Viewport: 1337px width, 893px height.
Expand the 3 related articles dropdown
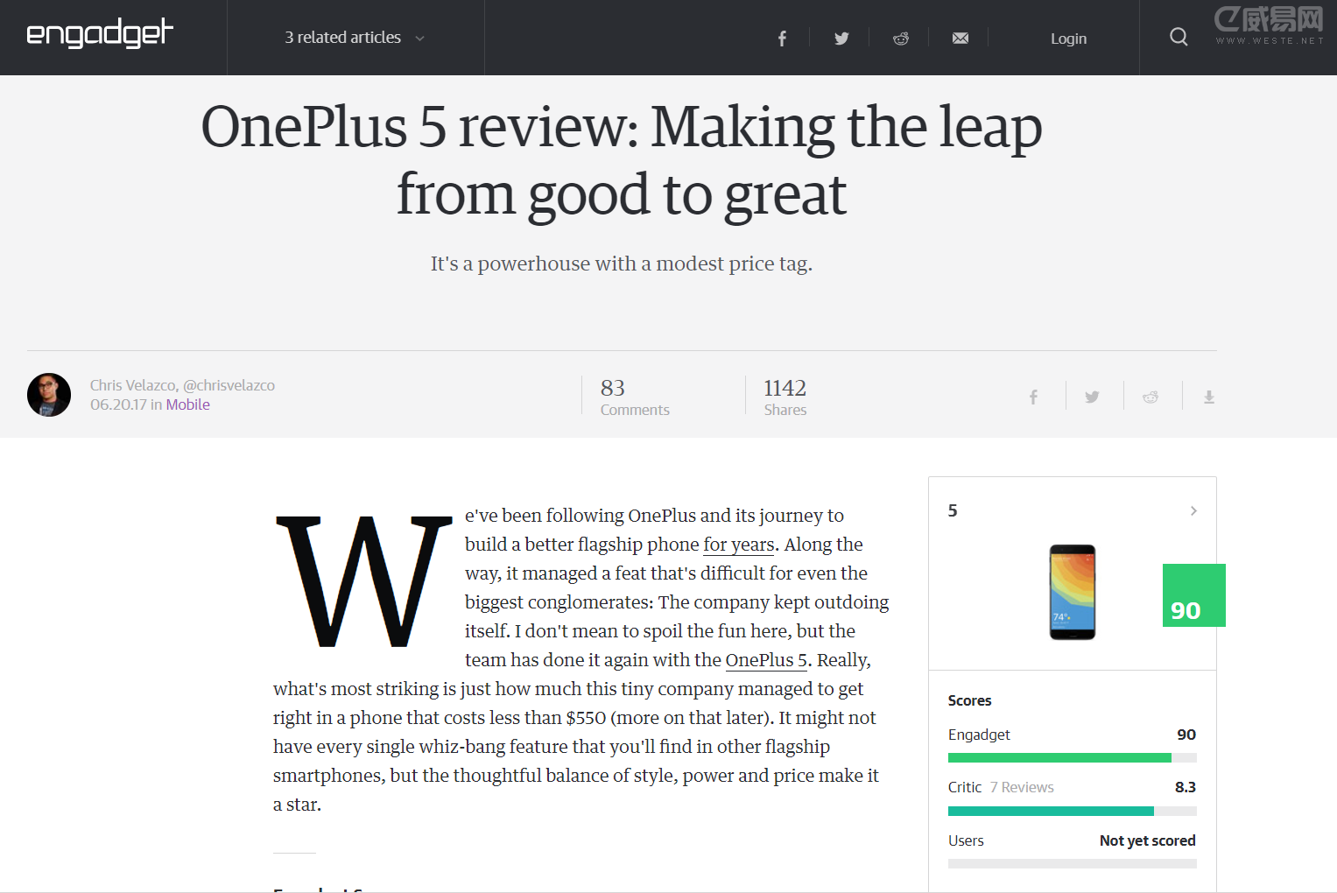click(355, 38)
